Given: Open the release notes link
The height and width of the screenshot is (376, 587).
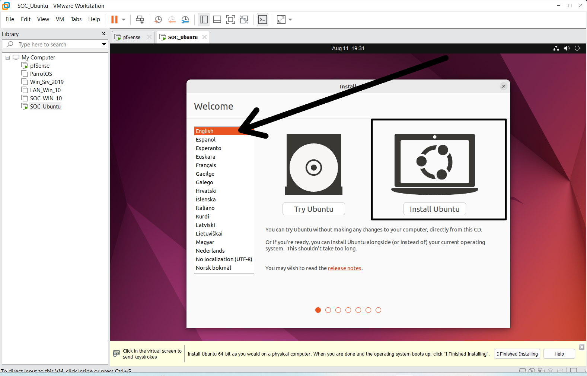Looking at the screenshot, I should coord(344,268).
